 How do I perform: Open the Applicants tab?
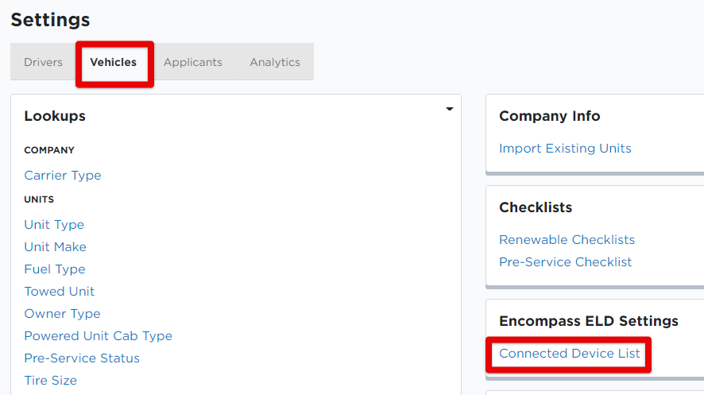193,62
